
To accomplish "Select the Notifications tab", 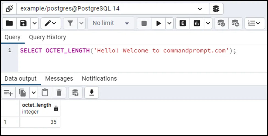I will 99,79.
